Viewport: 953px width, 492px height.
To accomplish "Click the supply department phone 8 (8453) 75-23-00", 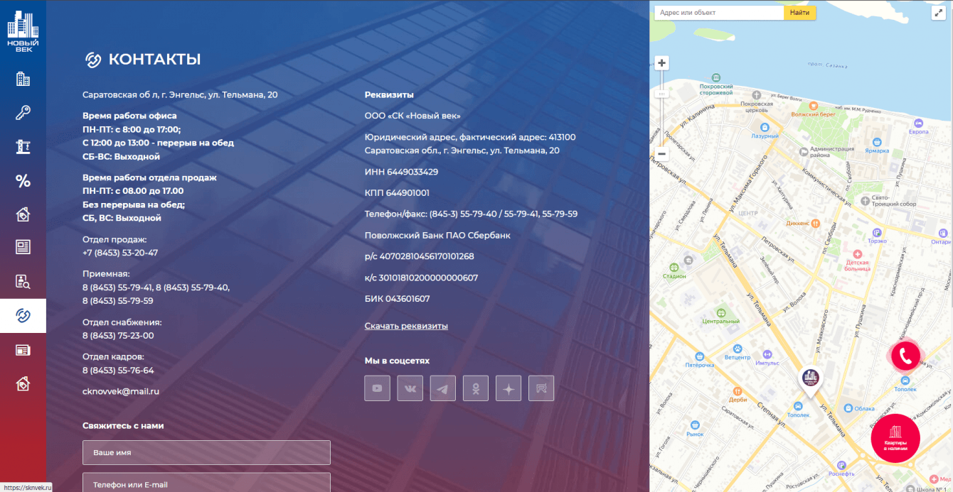I will tap(118, 336).
